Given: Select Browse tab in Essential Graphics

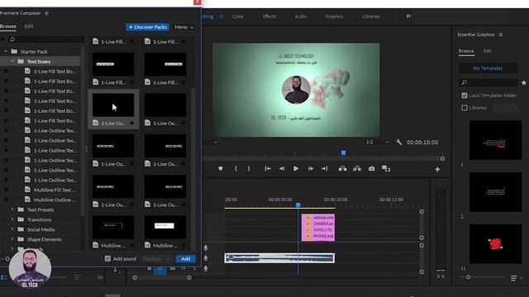Looking at the screenshot, I should 466,51.
